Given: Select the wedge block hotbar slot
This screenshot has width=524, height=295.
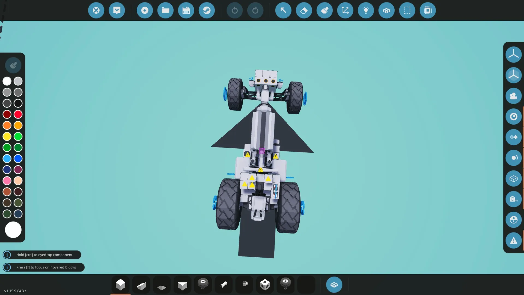Looking at the screenshot, I should pos(141,285).
